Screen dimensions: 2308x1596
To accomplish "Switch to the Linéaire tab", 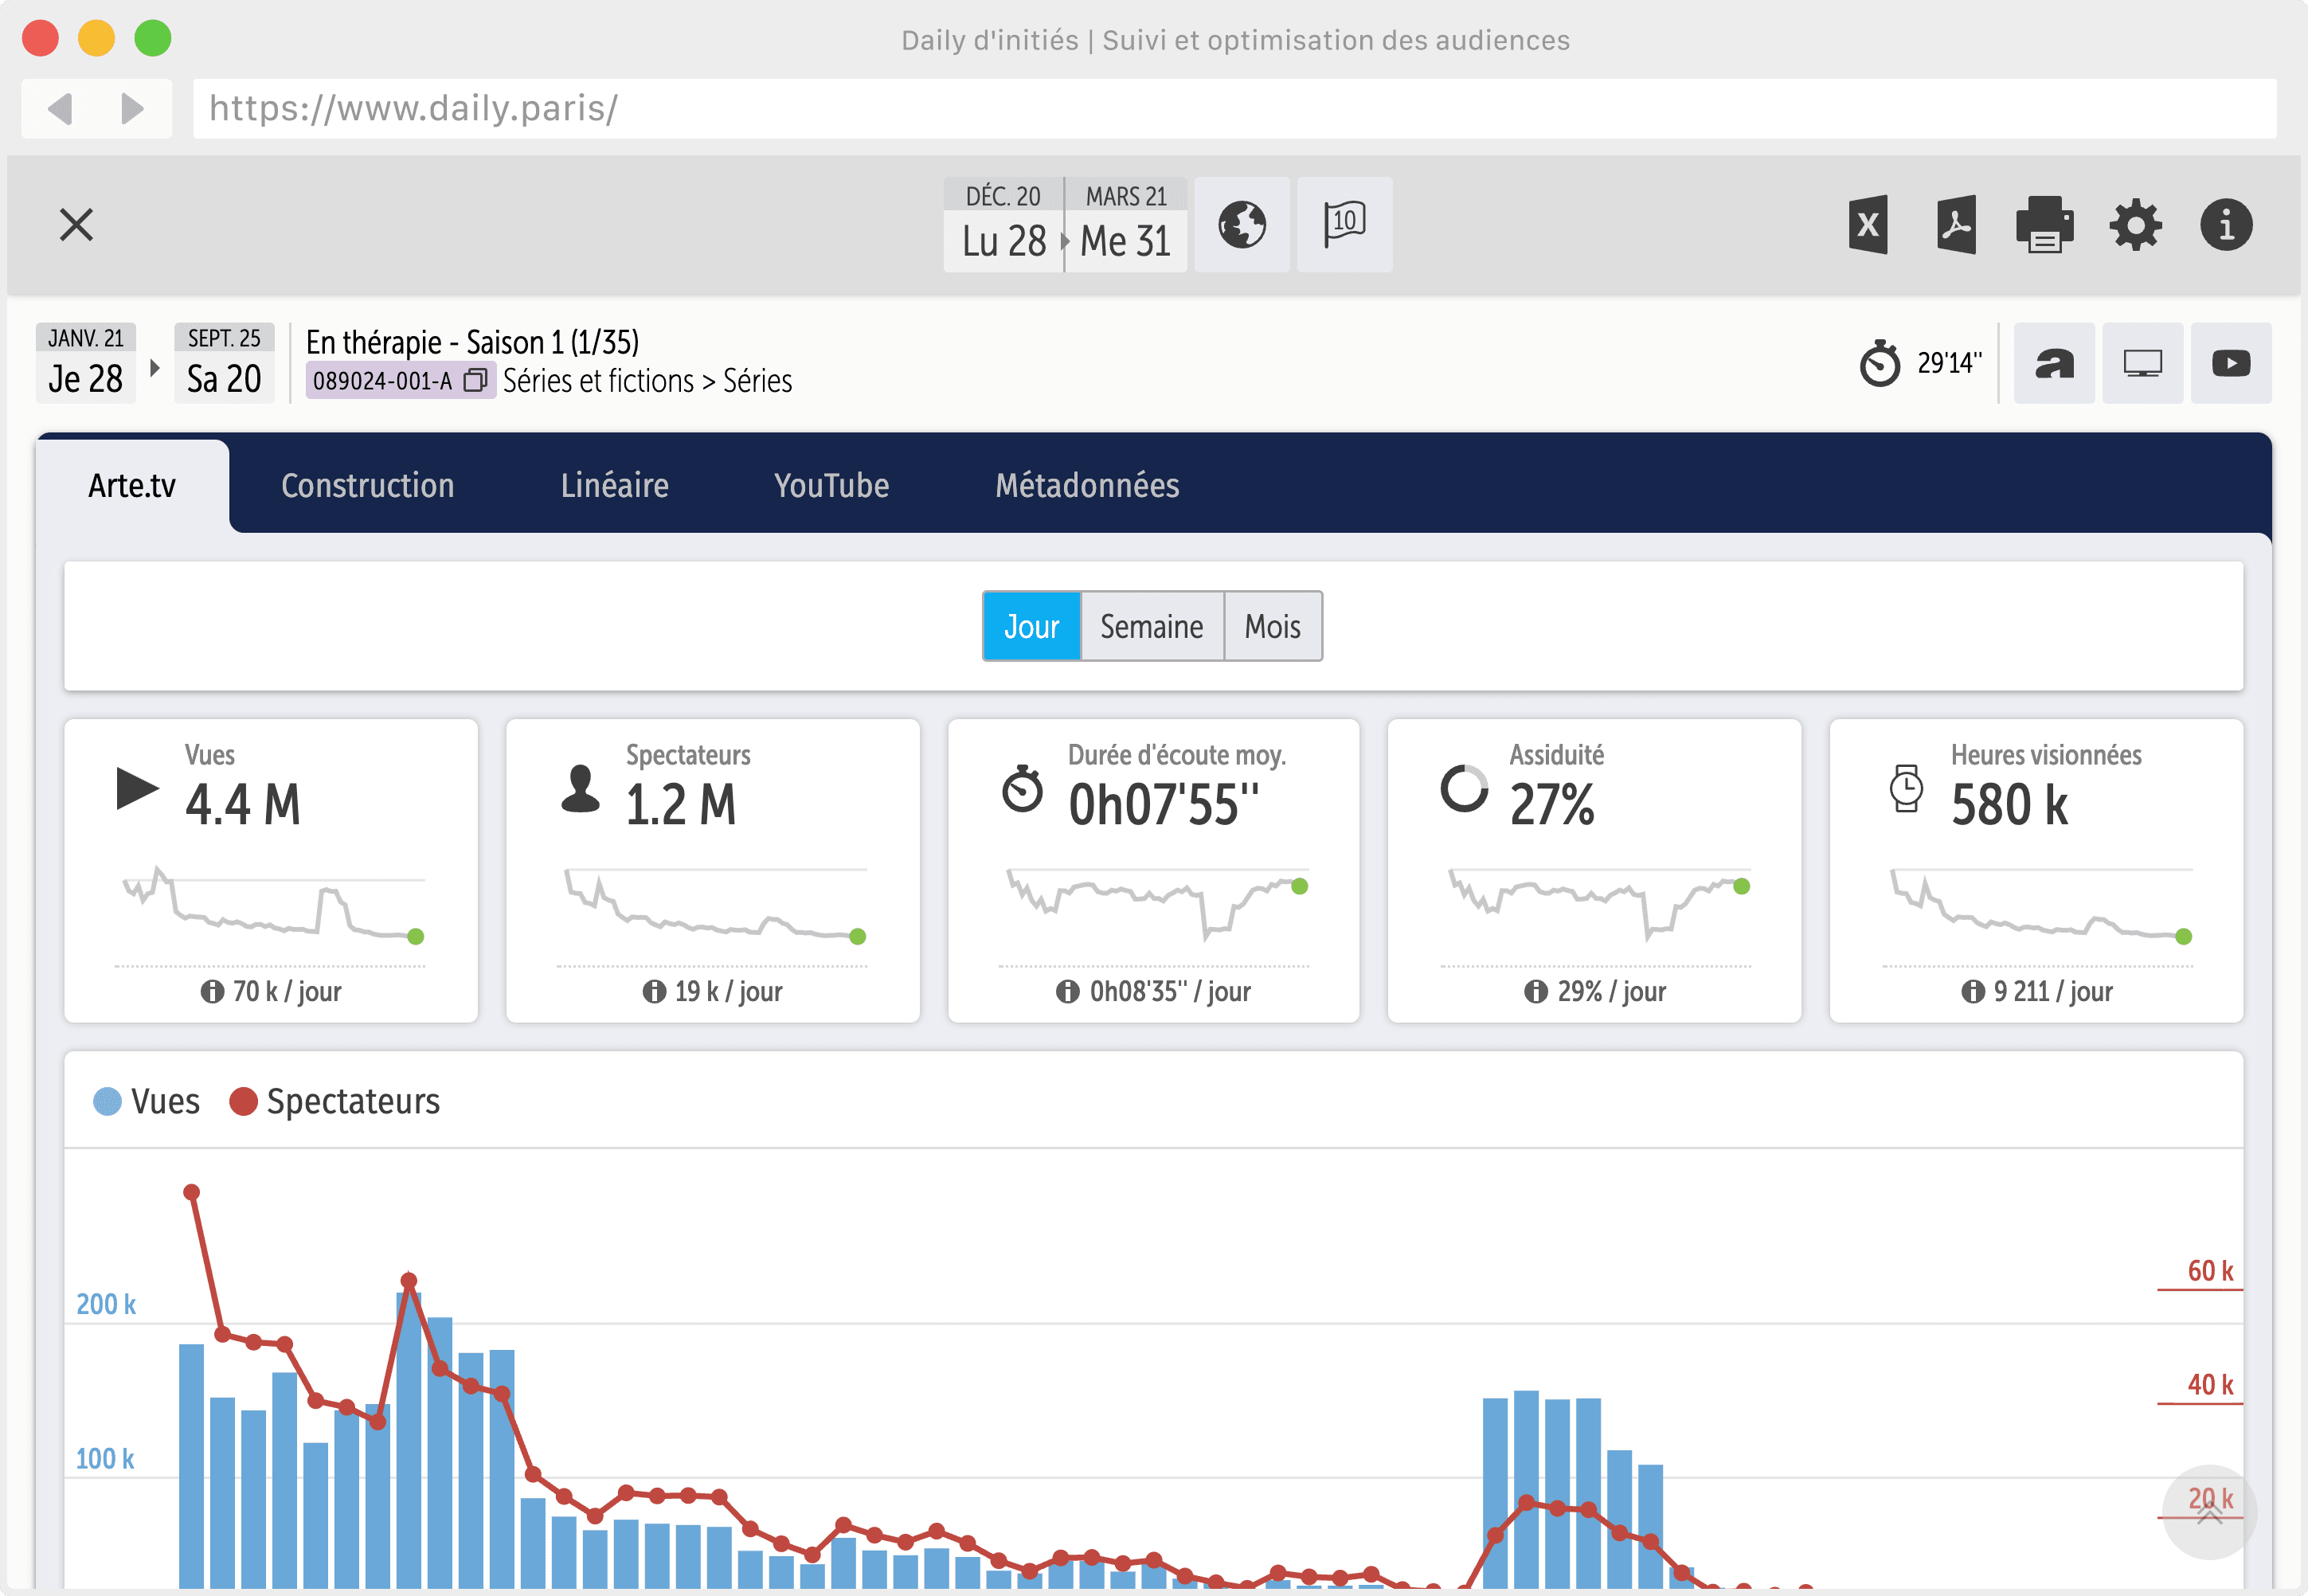I will tap(614, 485).
